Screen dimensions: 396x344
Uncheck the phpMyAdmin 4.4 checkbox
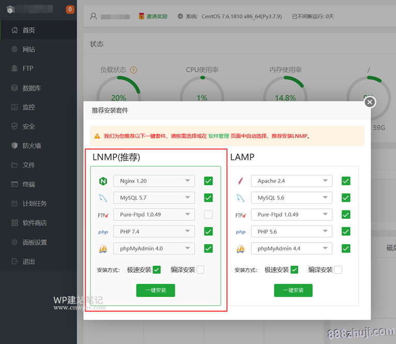[346, 248]
